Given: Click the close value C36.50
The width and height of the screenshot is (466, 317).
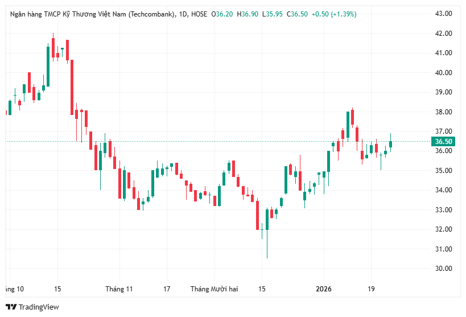Looking at the screenshot, I should coord(298,14).
